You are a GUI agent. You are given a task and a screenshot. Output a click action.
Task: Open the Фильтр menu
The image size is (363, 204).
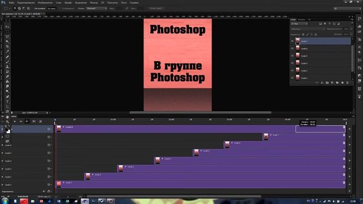94,2
